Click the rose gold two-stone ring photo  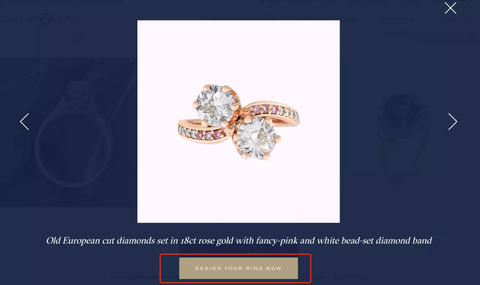tap(239, 121)
